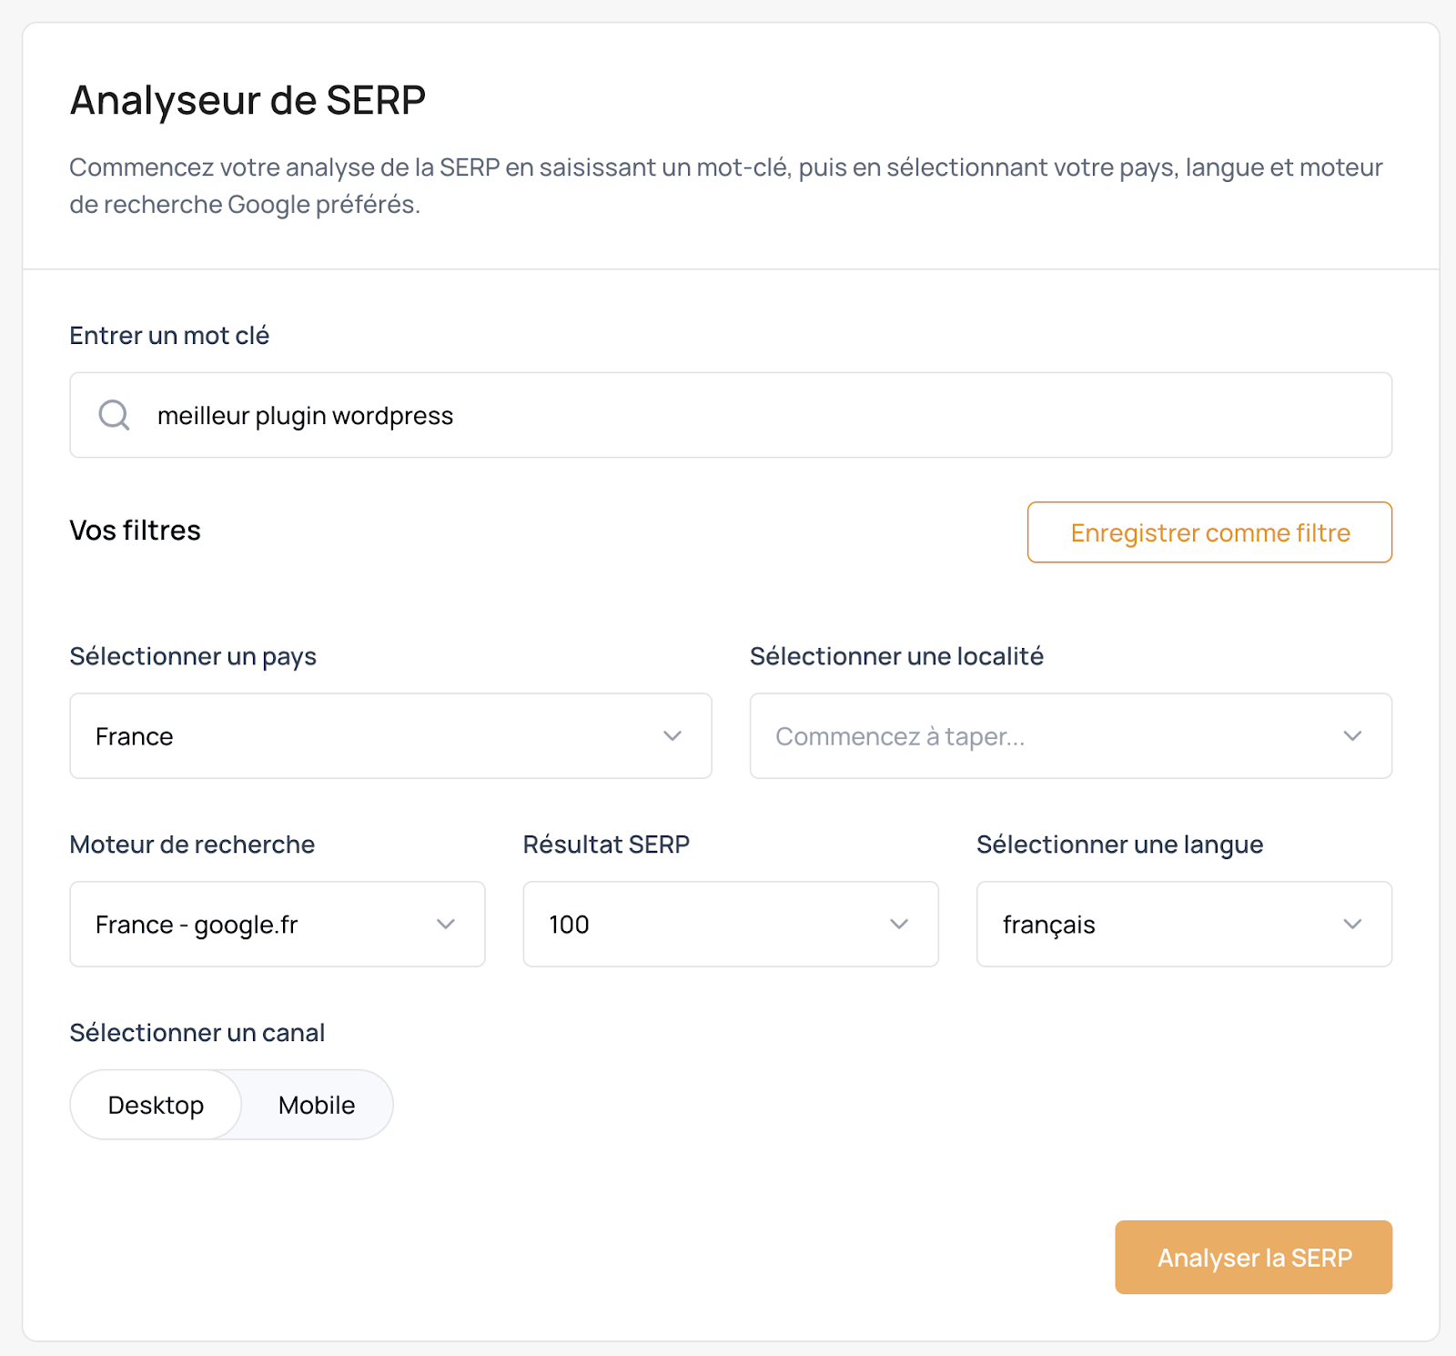Click the chevron on the Résultat SERP selector
The width and height of the screenshot is (1456, 1356).
(899, 924)
